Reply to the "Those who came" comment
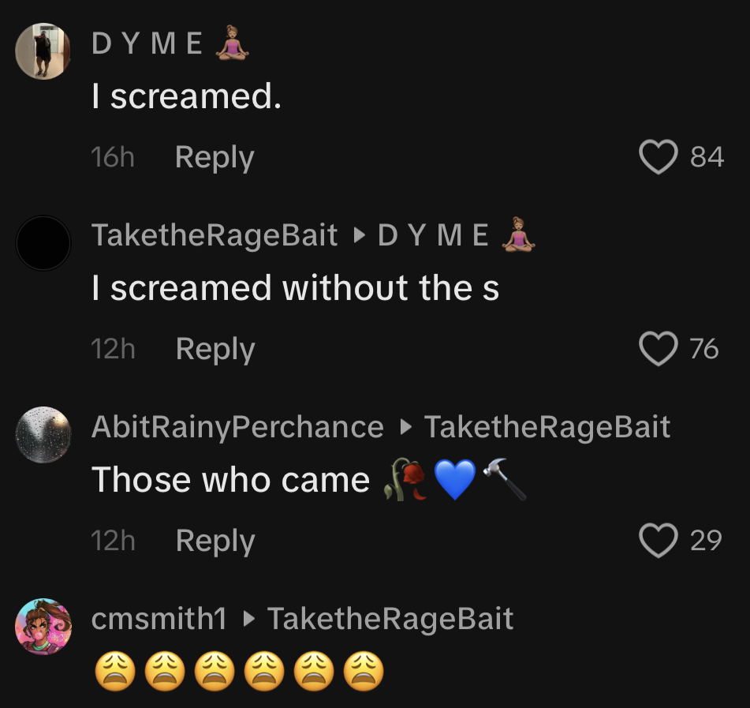This screenshot has width=750, height=708. (x=215, y=541)
